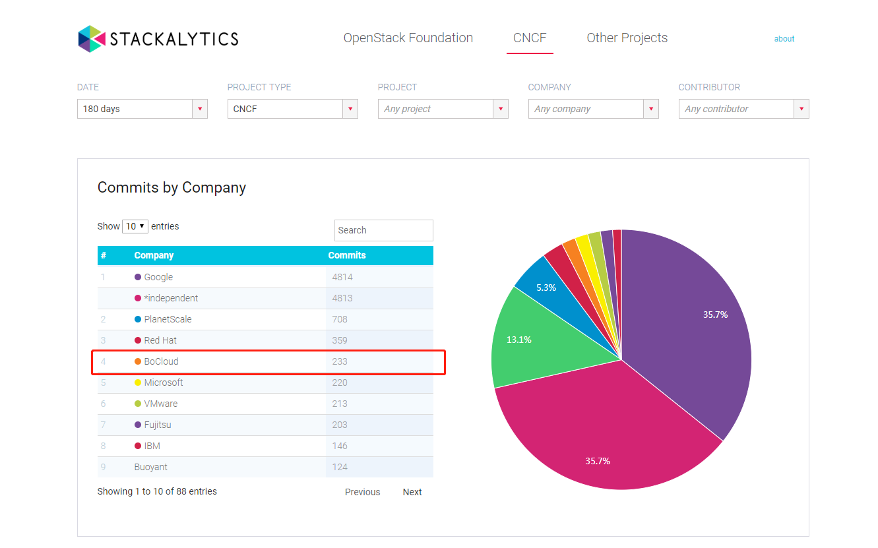Open the Any company dropdown
The width and height of the screenshot is (878, 548).
(x=593, y=109)
